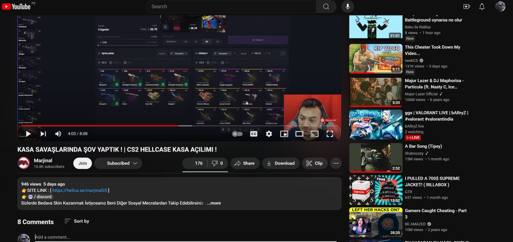The height and width of the screenshot is (242, 513).
Task: Open the hellca.se/marjinal05 site link
Action: tap(80, 190)
